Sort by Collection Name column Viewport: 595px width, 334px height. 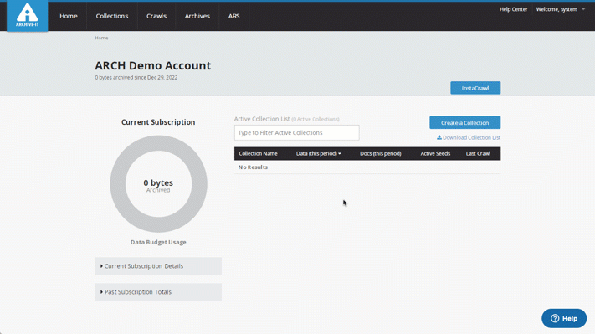coord(258,153)
